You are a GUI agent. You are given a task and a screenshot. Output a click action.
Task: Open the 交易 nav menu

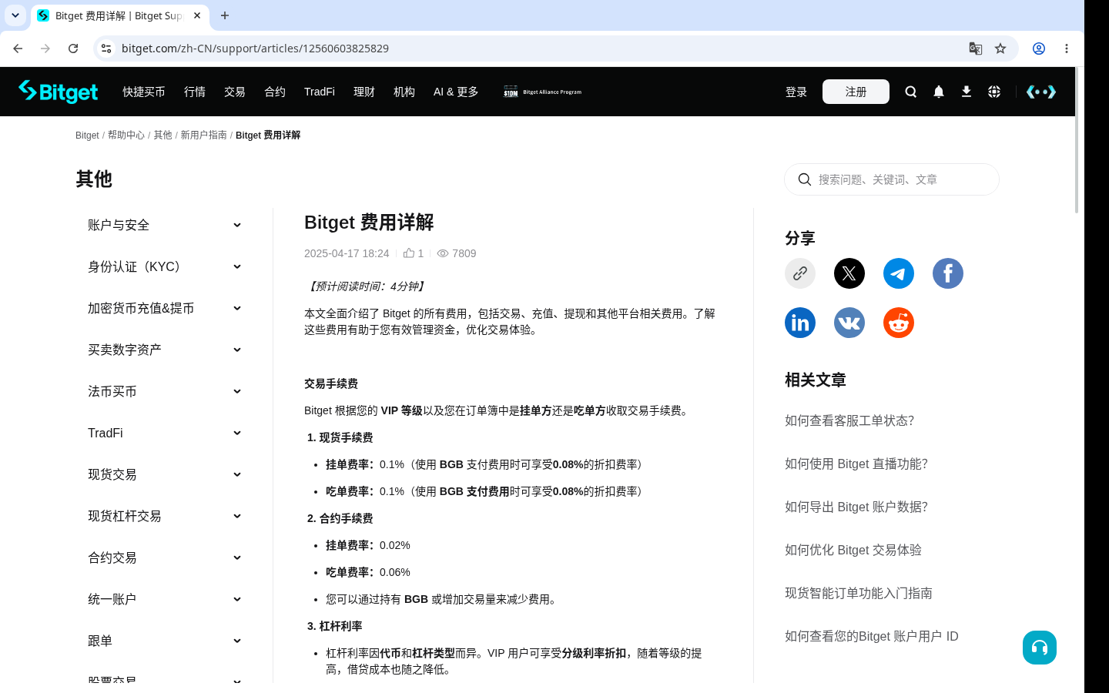coord(235,92)
